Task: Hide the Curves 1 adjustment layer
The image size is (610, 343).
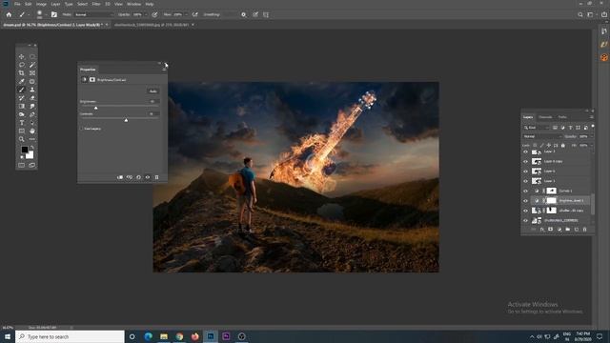Action: pos(525,191)
